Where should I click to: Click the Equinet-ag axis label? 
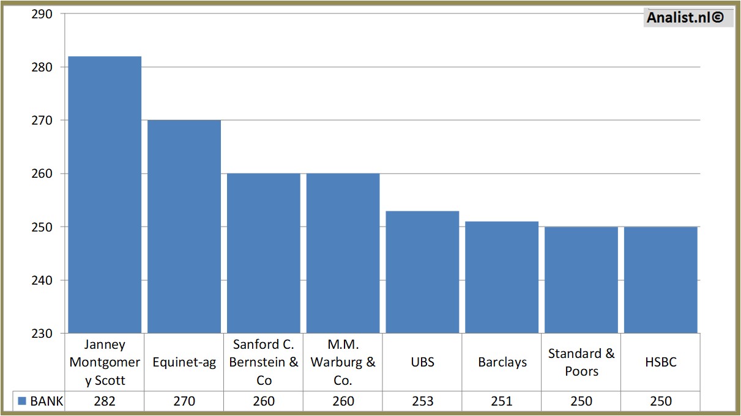click(x=184, y=362)
